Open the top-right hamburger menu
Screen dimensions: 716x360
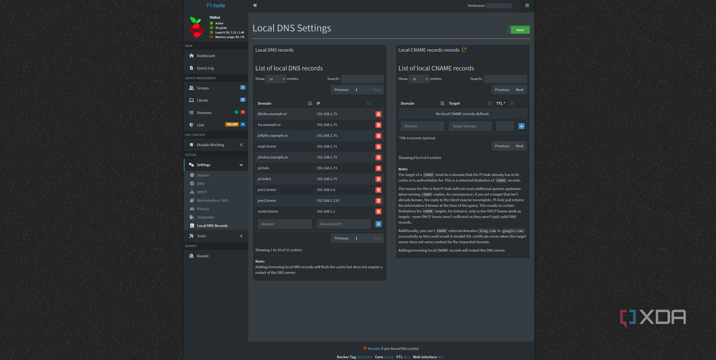pyautogui.click(x=527, y=5)
